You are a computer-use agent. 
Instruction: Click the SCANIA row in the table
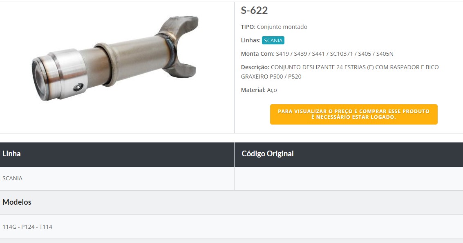tap(11, 178)
